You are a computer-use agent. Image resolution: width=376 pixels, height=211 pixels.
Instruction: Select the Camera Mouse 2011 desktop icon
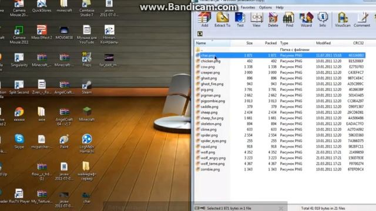[x=19, y=35]
